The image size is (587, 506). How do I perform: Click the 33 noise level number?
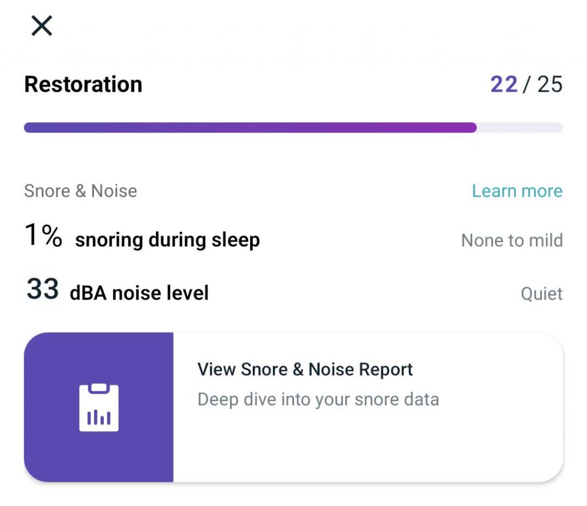pyautogui.click(x=42, y=290)
